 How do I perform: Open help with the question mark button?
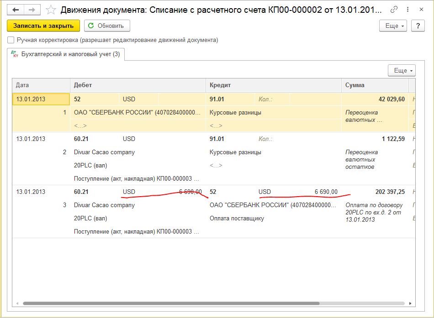pyautogui.click(x=418, y=26)
